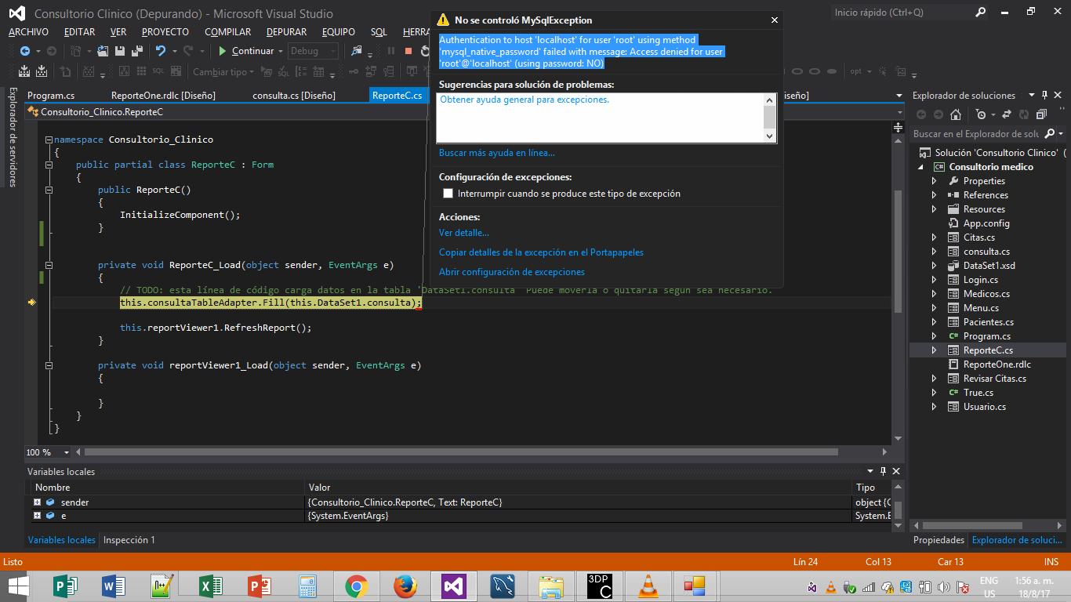Click the Windows Start button
Viewport: 1071px width, 602px height.
point(18,586)
